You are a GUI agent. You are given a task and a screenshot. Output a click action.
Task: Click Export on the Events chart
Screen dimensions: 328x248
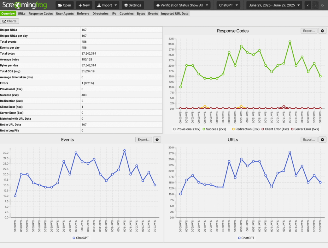[143, 139]
